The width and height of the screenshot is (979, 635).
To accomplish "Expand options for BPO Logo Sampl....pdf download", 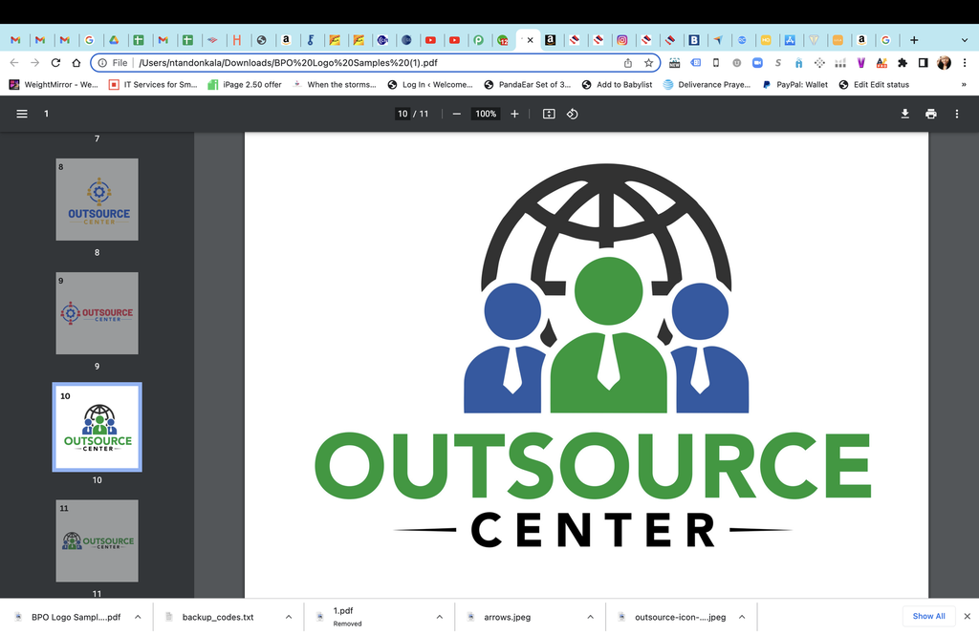I will coord(138,617).
